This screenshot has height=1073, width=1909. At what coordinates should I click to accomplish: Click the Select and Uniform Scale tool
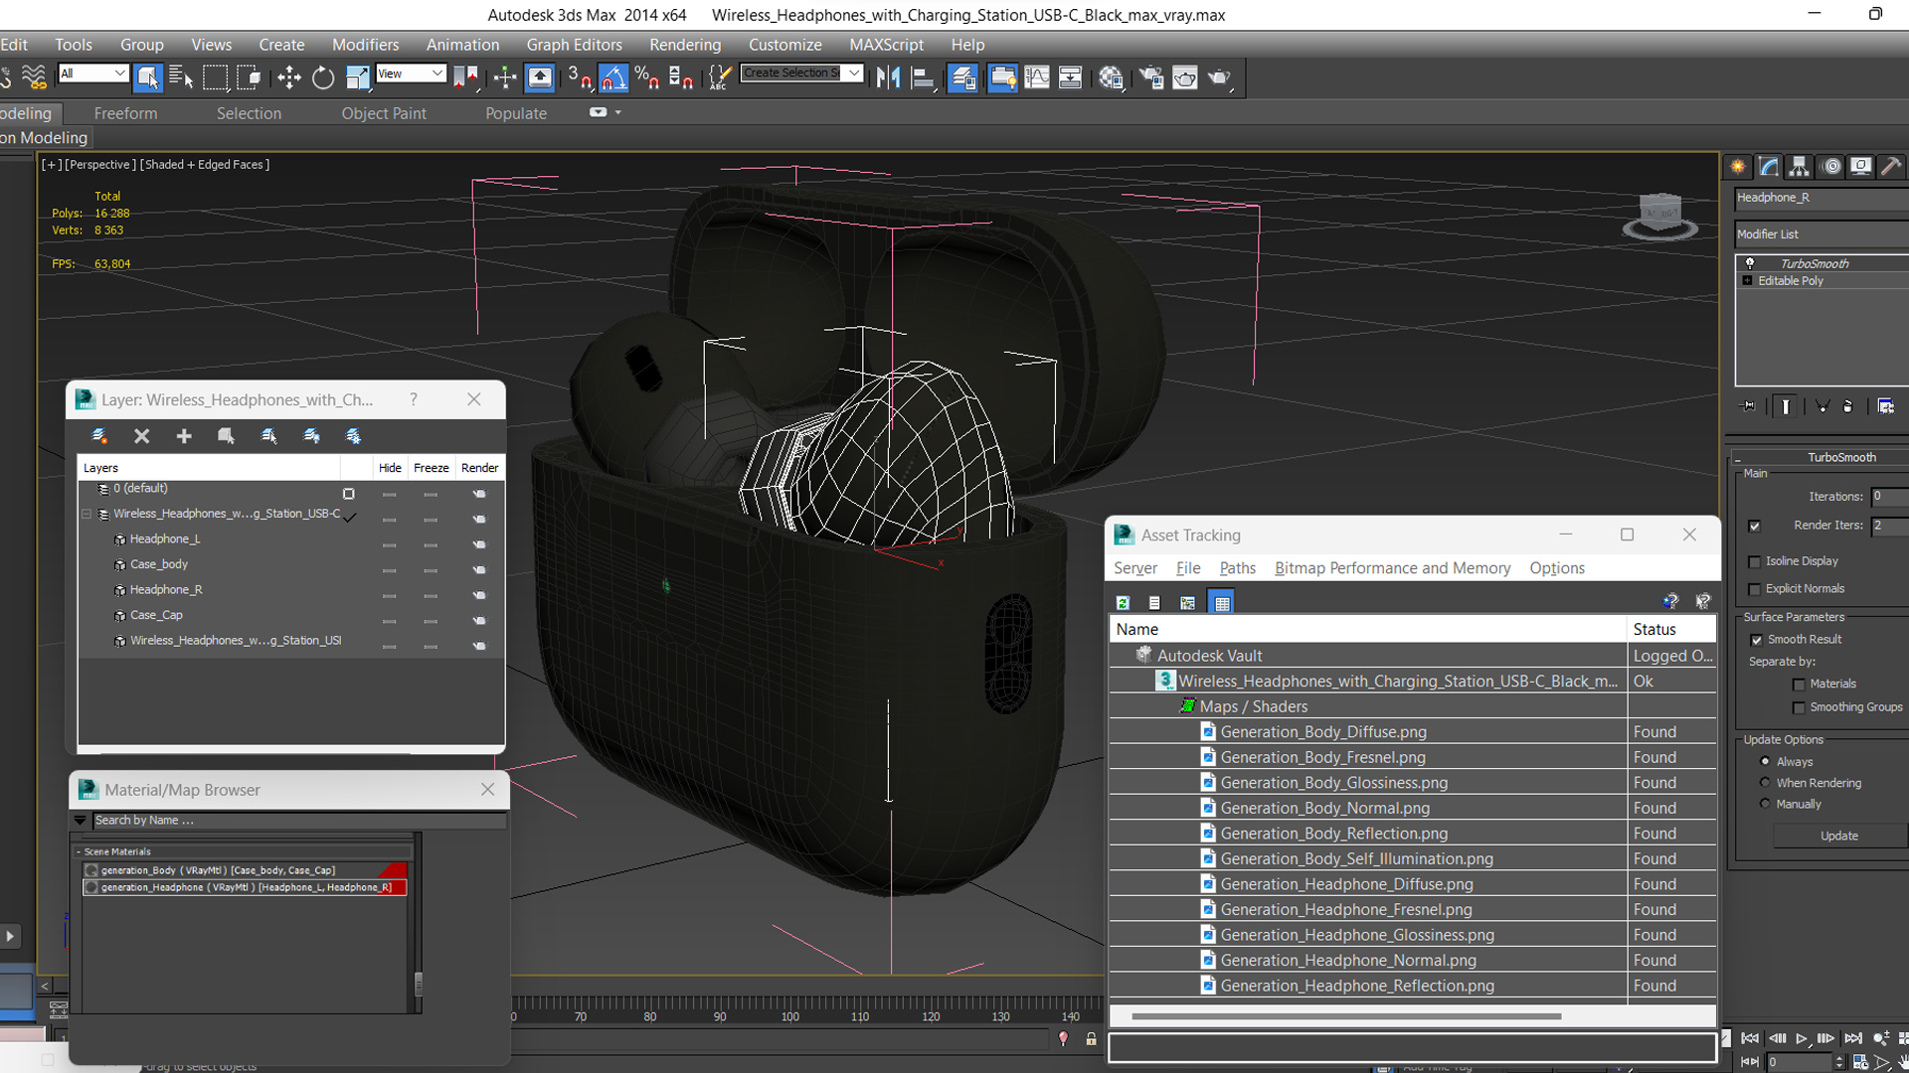click(357, 77)
